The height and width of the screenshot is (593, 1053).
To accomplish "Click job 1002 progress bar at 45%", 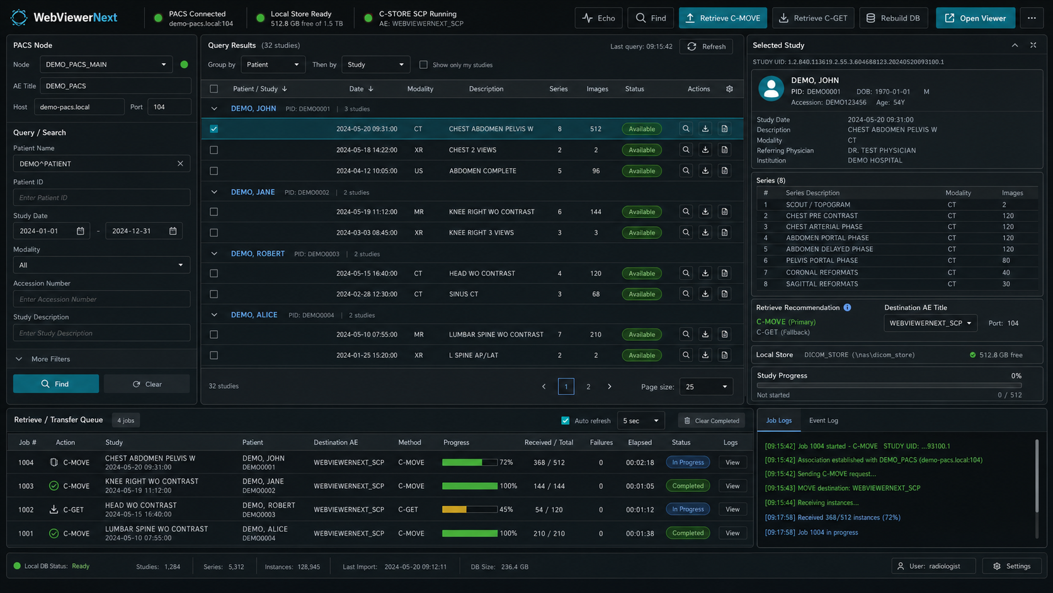I will pyautogui.click(x=470, y=509).
